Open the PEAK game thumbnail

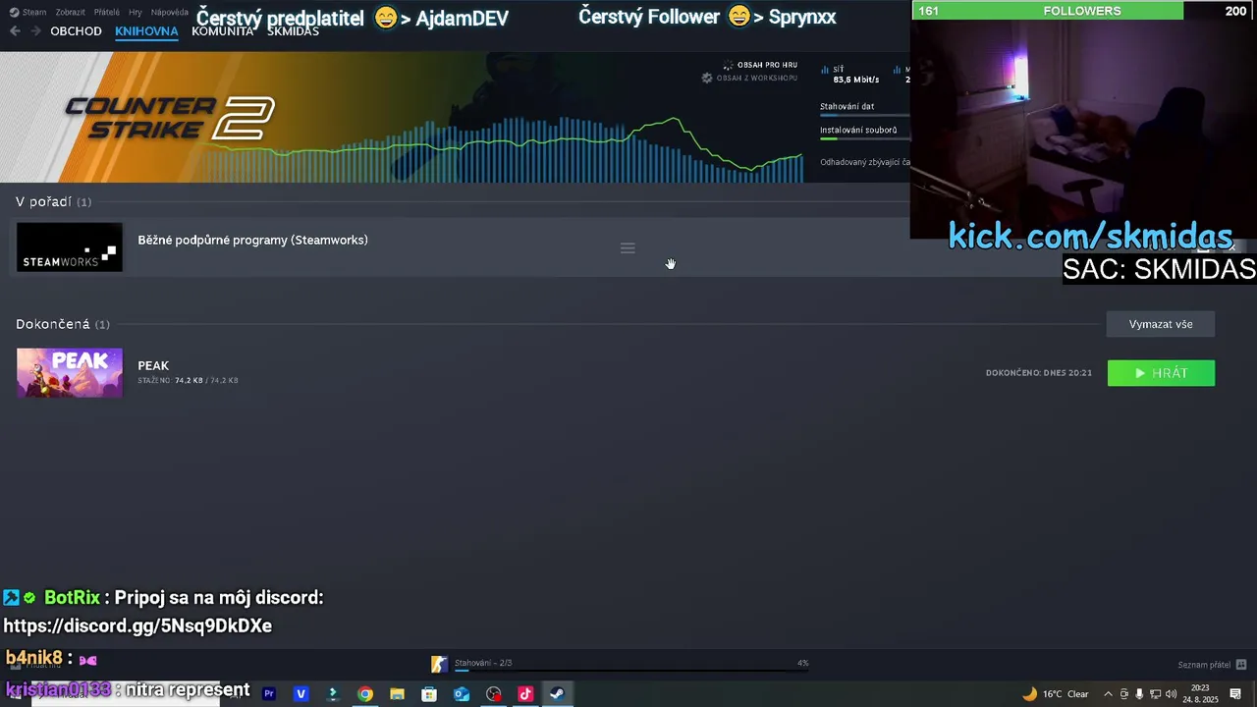pos(70,372)
